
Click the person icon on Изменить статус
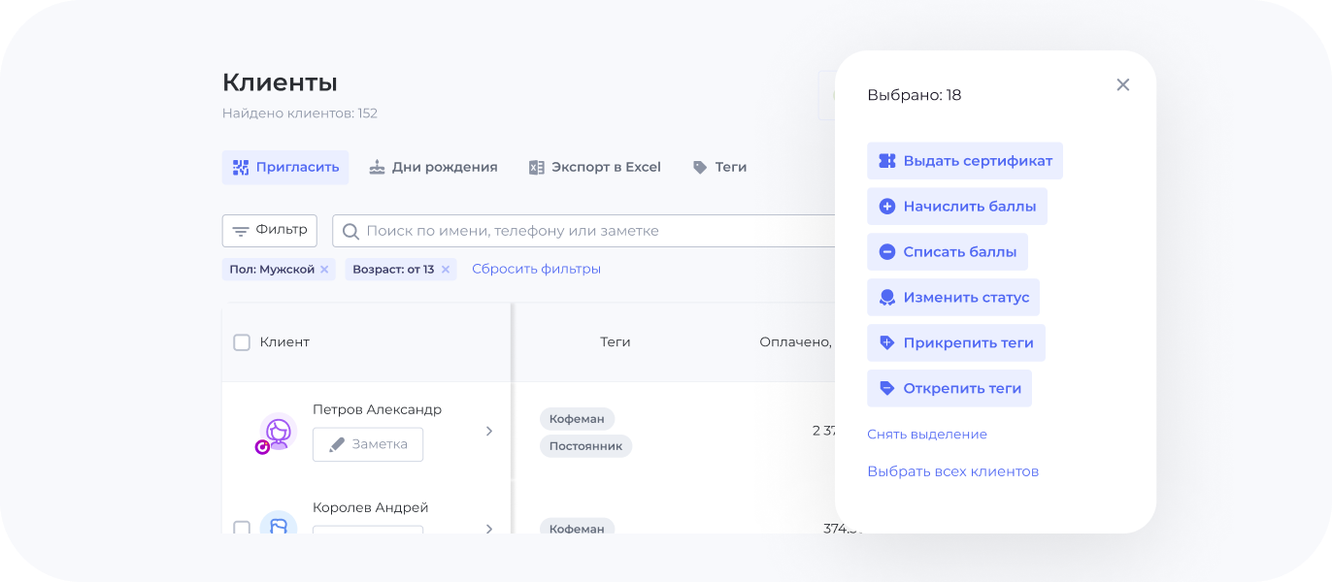(x=886, y=297)
